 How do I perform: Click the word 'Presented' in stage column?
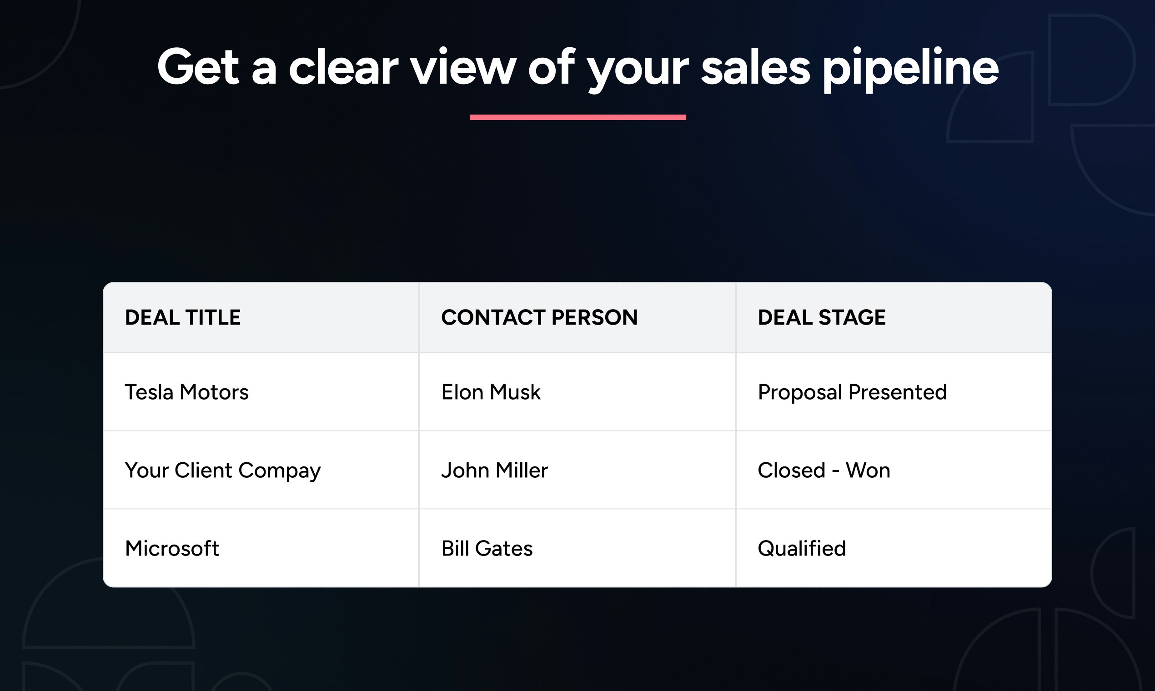[898, 392]
